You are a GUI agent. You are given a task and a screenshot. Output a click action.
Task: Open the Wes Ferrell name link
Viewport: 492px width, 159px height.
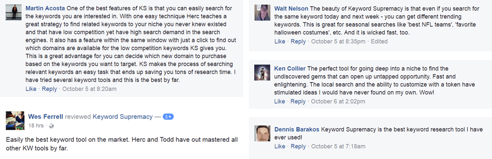tap(45, 117)
